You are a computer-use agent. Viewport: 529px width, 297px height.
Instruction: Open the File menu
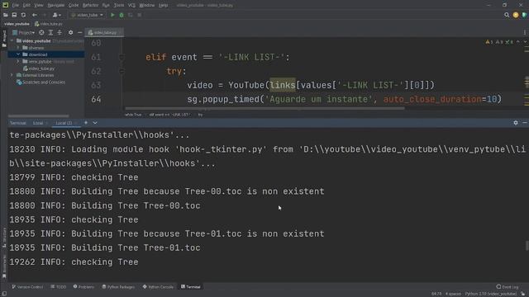point(16,5)
